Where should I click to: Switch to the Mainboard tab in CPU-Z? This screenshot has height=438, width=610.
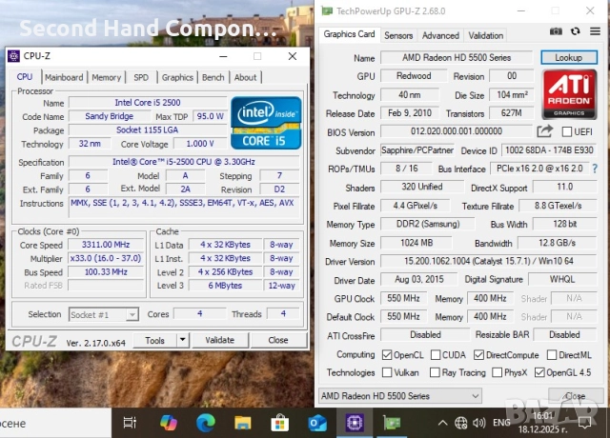click(64, 77)
